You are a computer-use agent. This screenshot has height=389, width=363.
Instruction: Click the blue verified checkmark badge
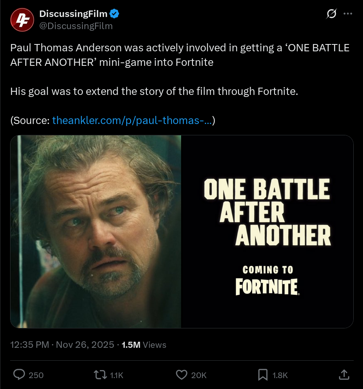[114, 14]
